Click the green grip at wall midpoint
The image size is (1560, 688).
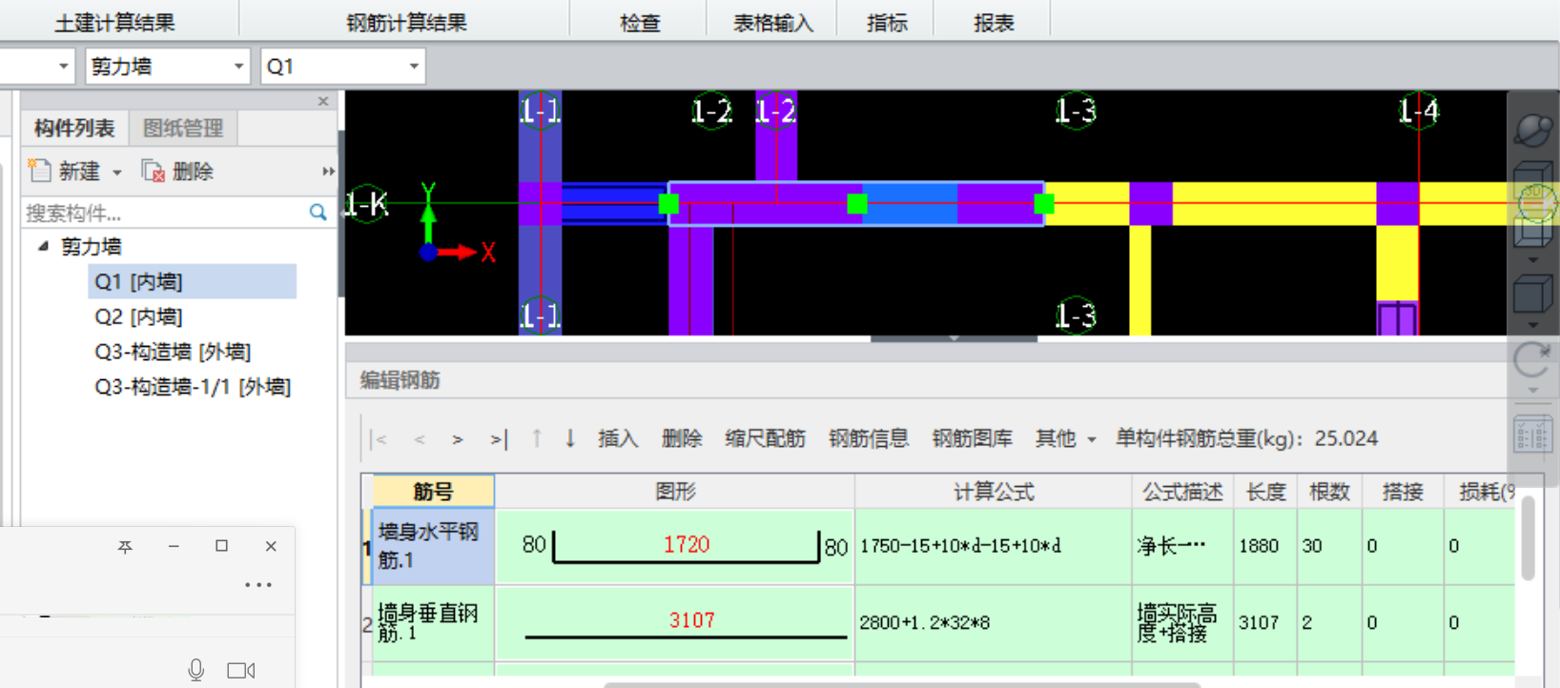(857, 203)
